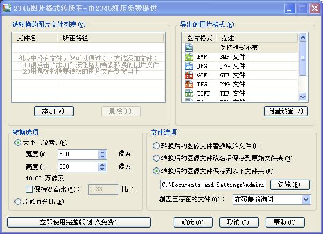This screenshot has height=234, width=323.
Task: Click the 文件名 column header
Action: click(34, 38)
